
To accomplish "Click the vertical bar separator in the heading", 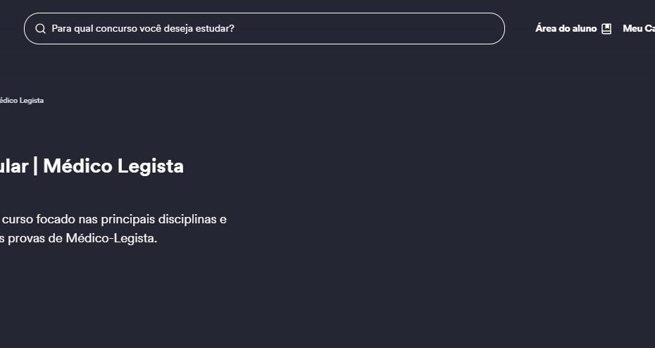I will point(35,166).
